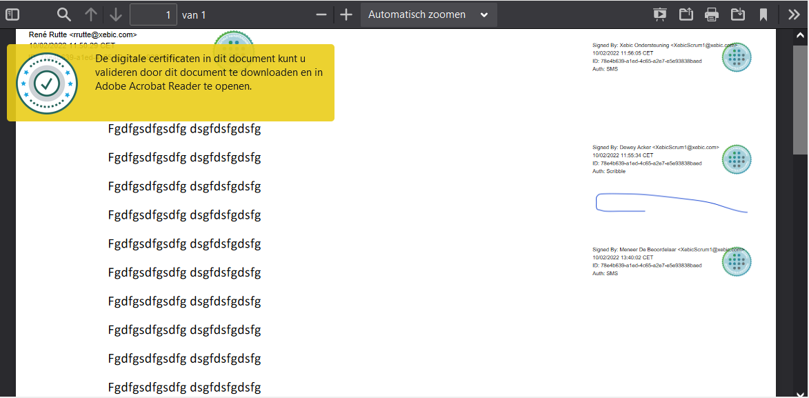This screenshot has height=398, width=809.
Task: Click "Signed By: Meneer De Beoordelaar" text
Action: (634, 250)
